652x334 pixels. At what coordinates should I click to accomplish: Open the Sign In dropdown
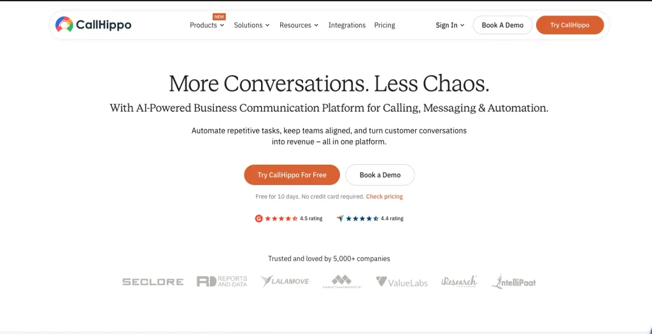pyautogui.click(x=450, y=25)
